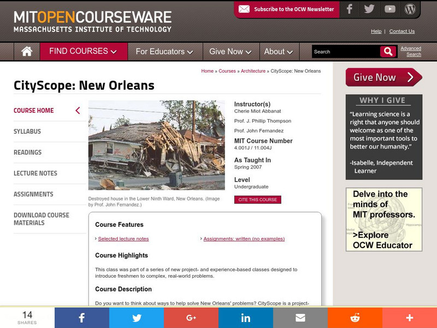Click the home icon in navigation bar

27,51
